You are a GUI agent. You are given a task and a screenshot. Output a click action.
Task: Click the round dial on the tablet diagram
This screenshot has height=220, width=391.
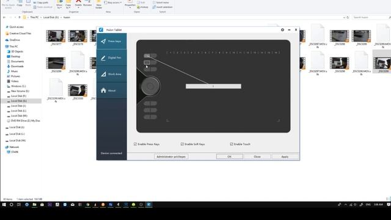pyautogui.click(x=150, y=86)
